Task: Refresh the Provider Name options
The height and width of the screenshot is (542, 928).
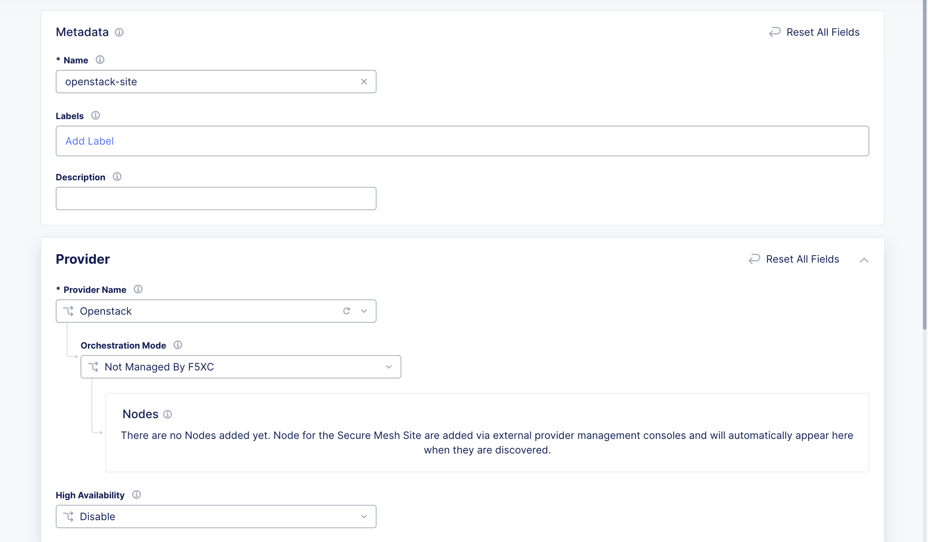Action: coord(347,311)
